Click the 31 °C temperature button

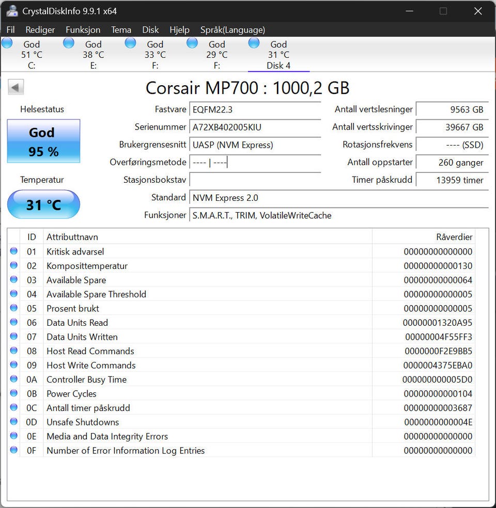43,204
